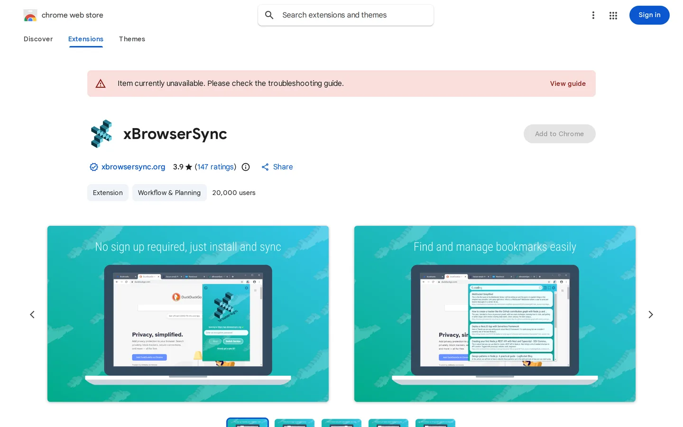Image resolution: width=683 pixels, height=427 pixels.
Task: Click the 'Item currently unavailable' banner message
Action: [231, 84]
